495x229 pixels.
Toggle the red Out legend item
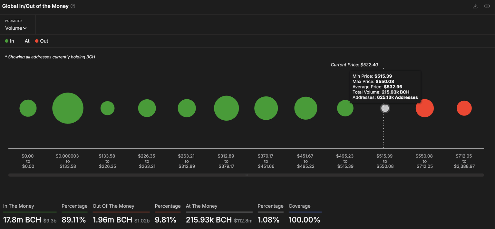click(x=41, y=41)
